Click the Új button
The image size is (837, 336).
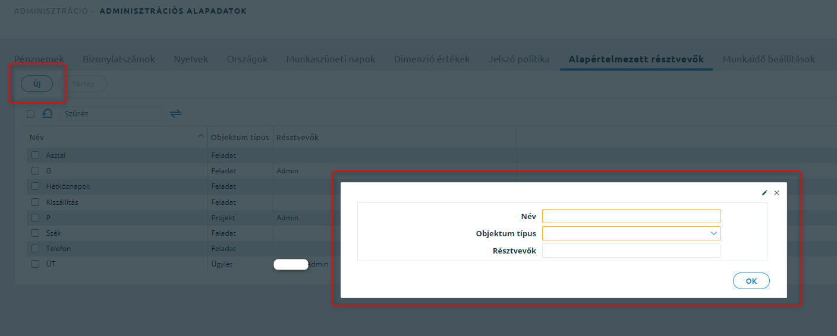coord(37,84)
